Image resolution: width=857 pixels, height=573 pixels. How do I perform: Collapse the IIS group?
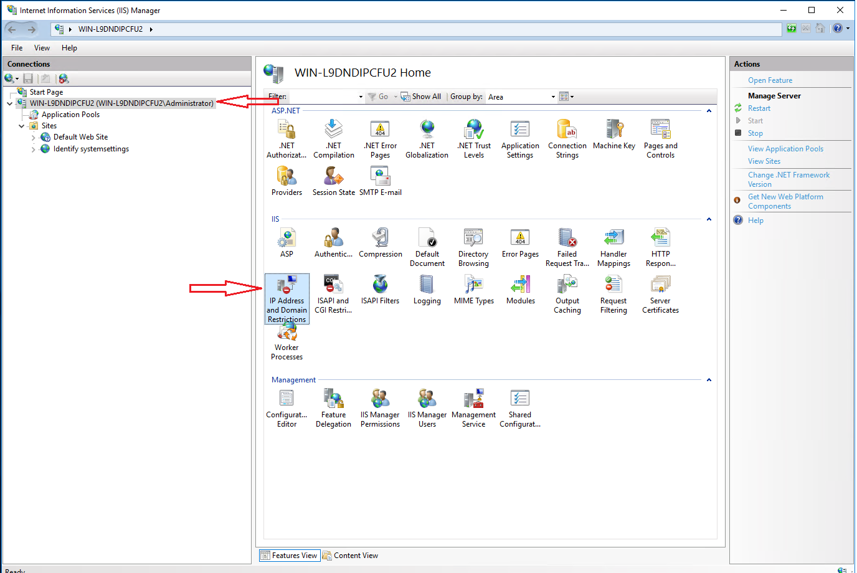[709, 219]
